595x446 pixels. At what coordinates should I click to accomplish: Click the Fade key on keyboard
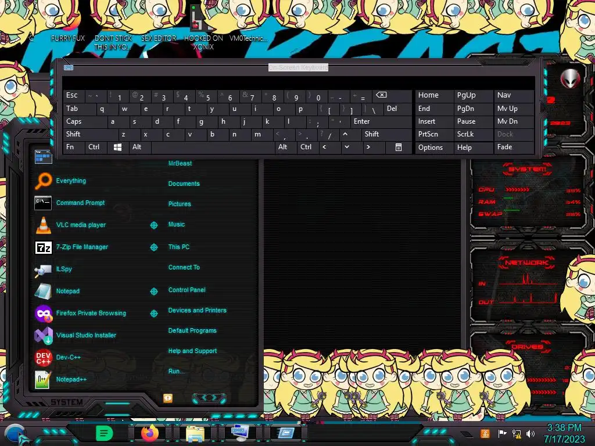click(x=514, y=147)
